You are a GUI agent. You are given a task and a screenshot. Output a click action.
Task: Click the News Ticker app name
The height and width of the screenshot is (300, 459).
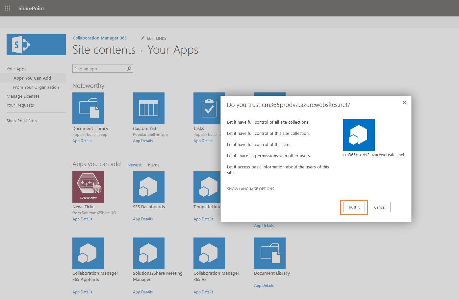pyautogui.click(x=84, y=207)
